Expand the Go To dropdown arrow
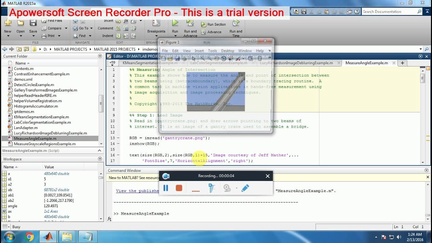Image resolution: width=432 pixels, height=243 pixels. click(x=92, y=28)
